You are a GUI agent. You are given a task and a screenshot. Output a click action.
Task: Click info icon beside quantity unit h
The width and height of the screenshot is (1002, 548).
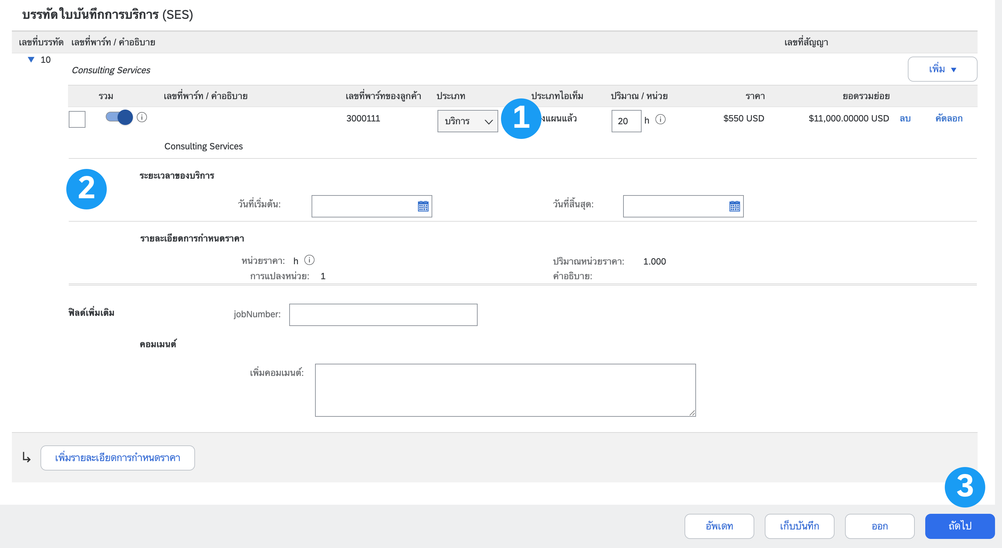(660, 119)
